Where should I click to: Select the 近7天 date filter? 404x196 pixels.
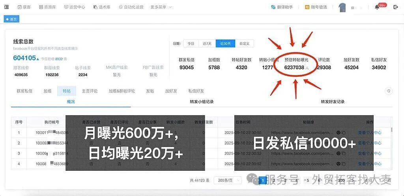click(207, 43)
